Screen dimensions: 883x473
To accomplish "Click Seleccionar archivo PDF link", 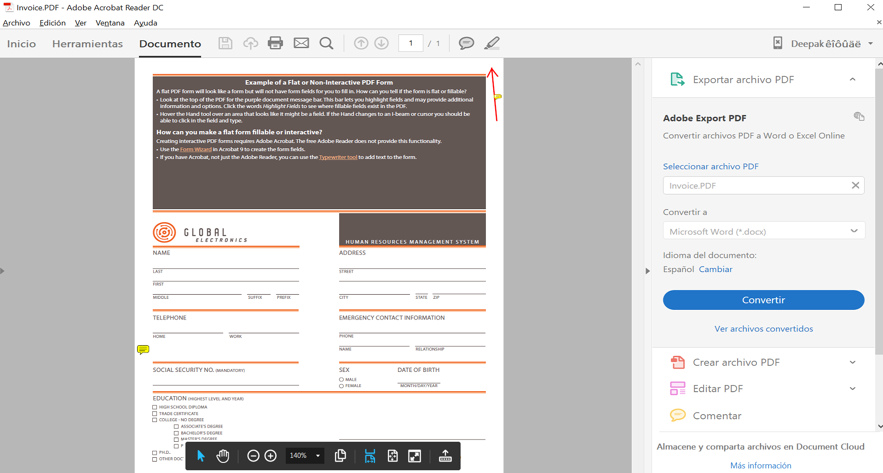I will (x=710, y=166).
